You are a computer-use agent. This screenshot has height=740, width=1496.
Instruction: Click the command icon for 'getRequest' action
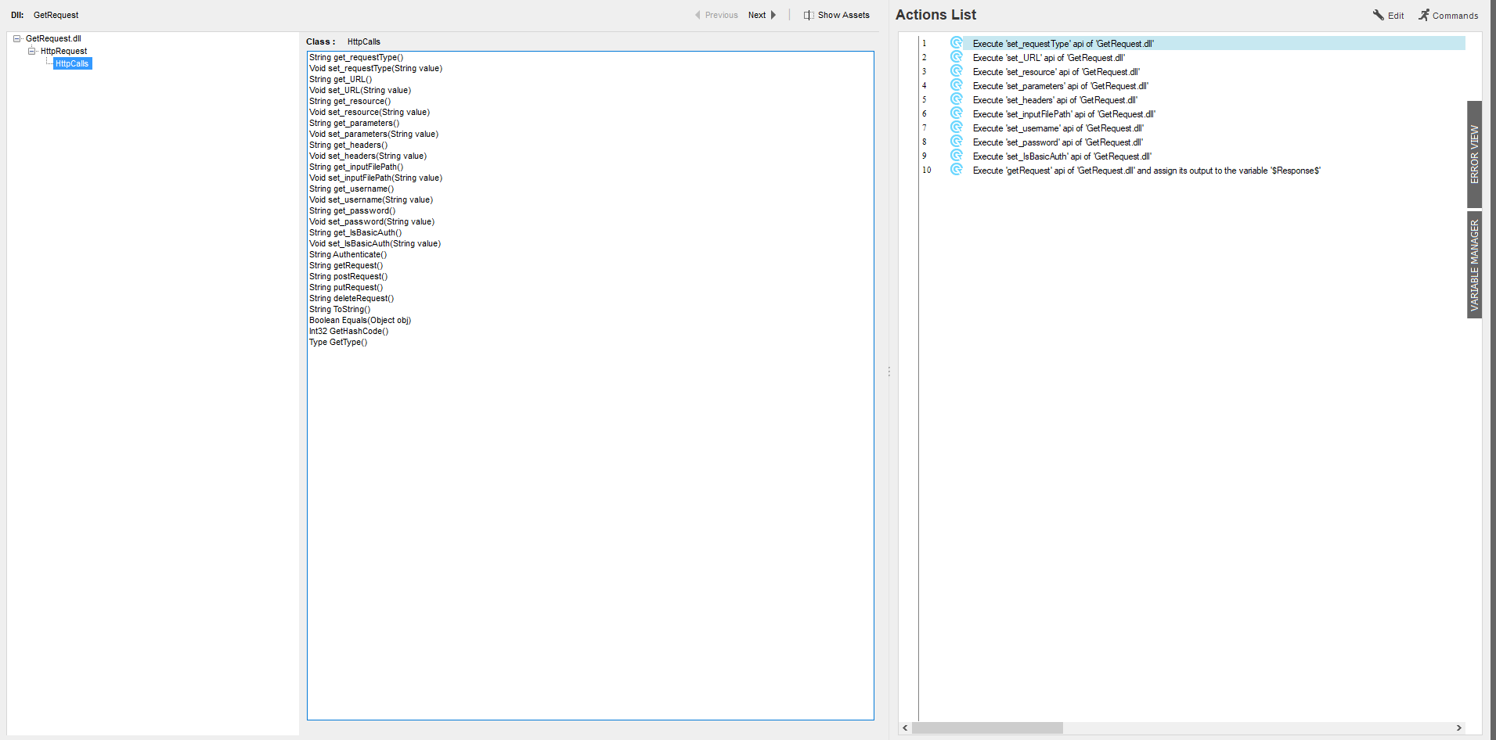click(956, 170)
